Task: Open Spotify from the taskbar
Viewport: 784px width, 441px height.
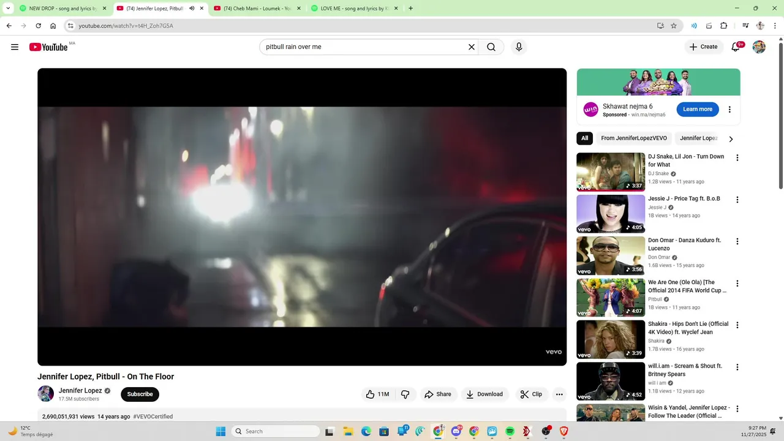Action: pos(510,431)
